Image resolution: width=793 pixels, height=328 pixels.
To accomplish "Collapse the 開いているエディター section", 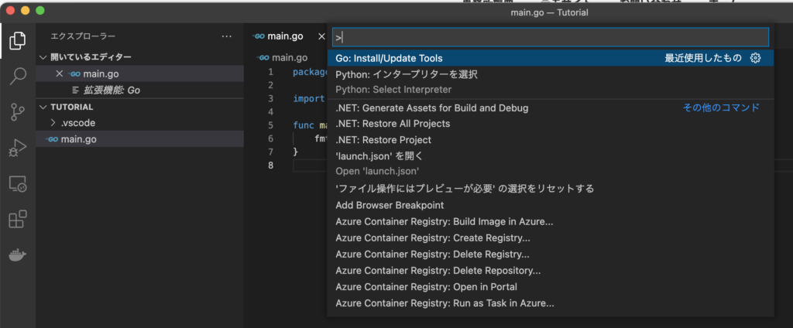I will 43,57.
